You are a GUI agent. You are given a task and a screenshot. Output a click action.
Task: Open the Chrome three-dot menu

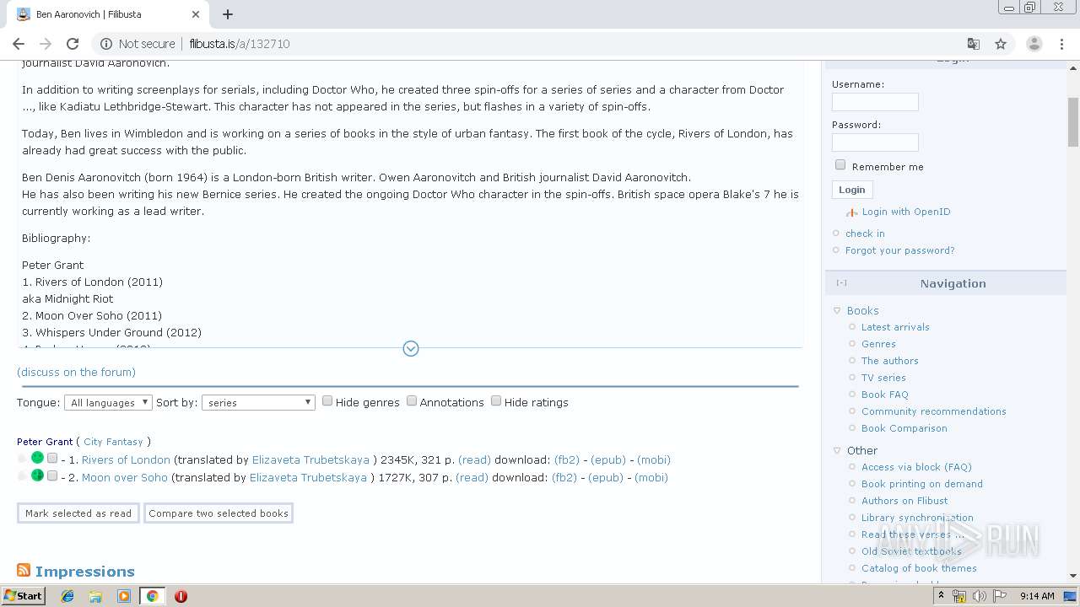[x=1061, y=44]
